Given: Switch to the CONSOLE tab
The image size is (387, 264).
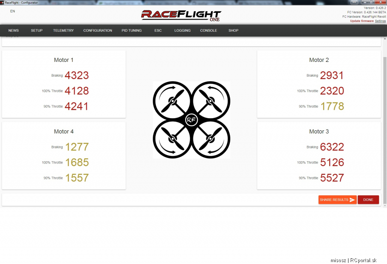Looking at the screenshot, I should 208,31.
